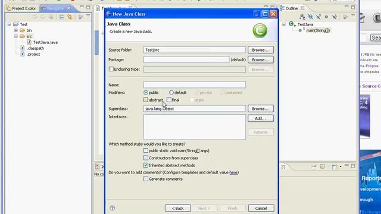
Task: Toggle Hide Local Types icon in Outline
Action: (x=335, y=17)
